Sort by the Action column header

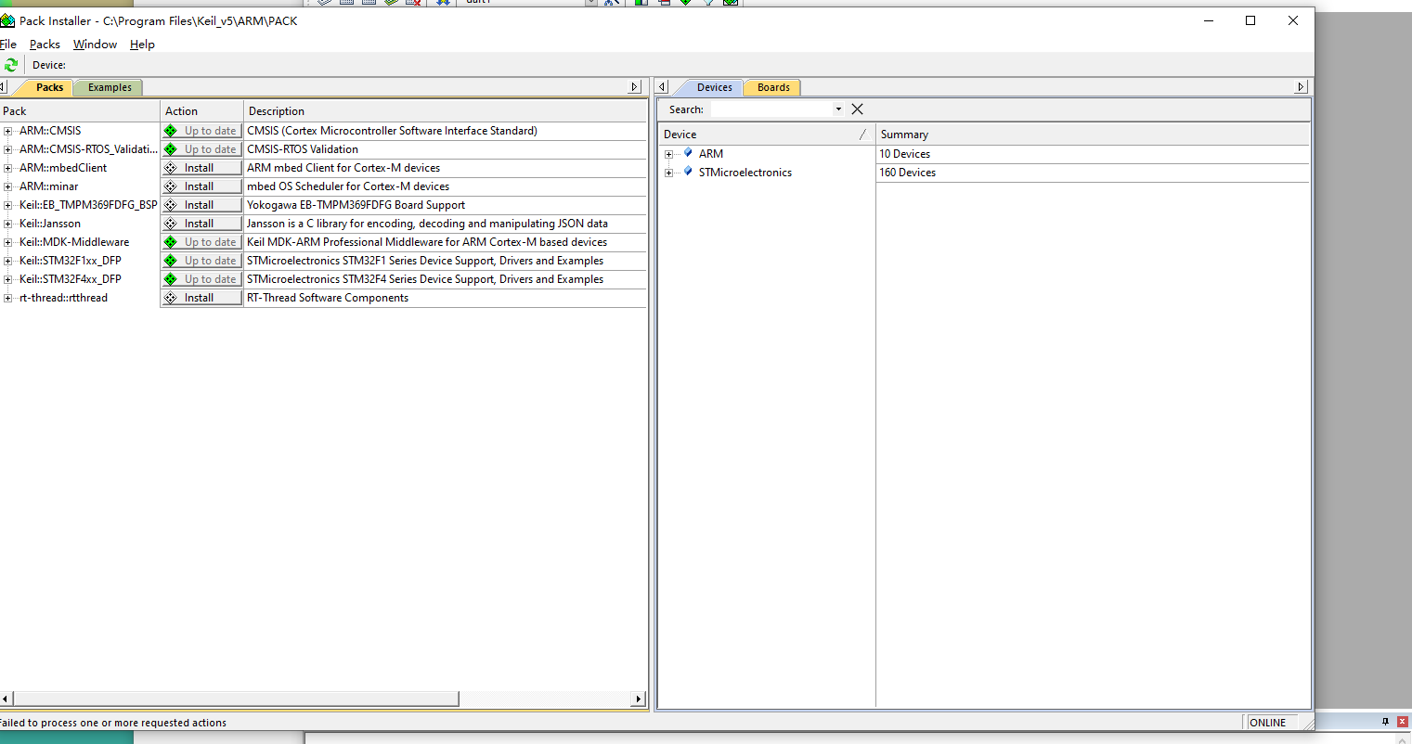201,110
